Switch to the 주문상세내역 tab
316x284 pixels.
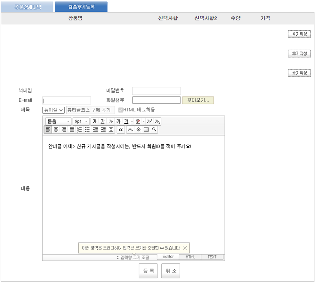[x=27, y=7]
